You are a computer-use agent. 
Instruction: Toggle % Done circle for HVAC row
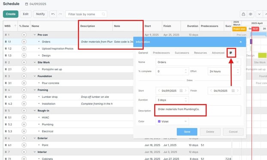point(24,118)
